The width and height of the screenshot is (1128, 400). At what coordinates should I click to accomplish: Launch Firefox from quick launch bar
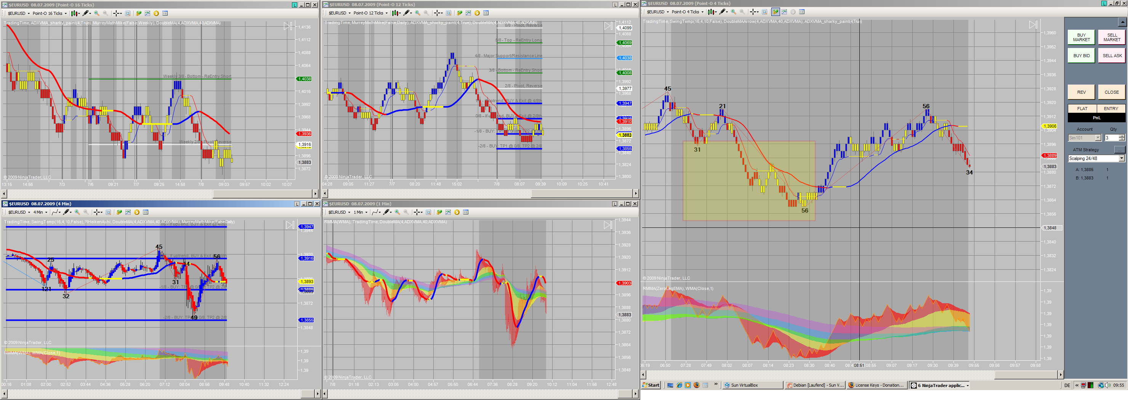click(x=696, y=385)
